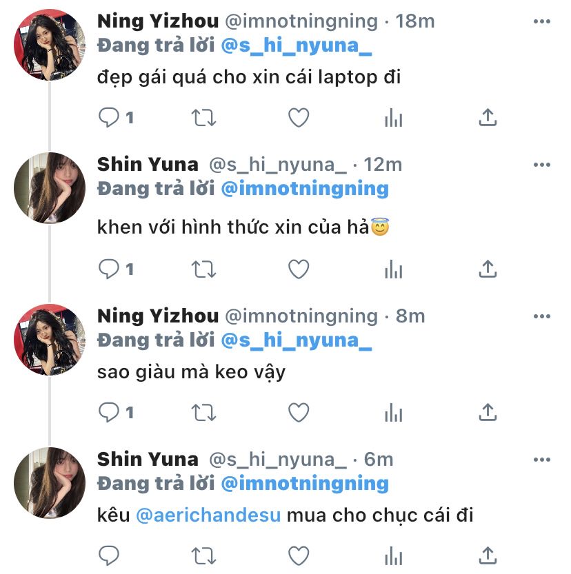Share Shin Yuna's 12m tweet
571x574 pixels.
[488, 269]
